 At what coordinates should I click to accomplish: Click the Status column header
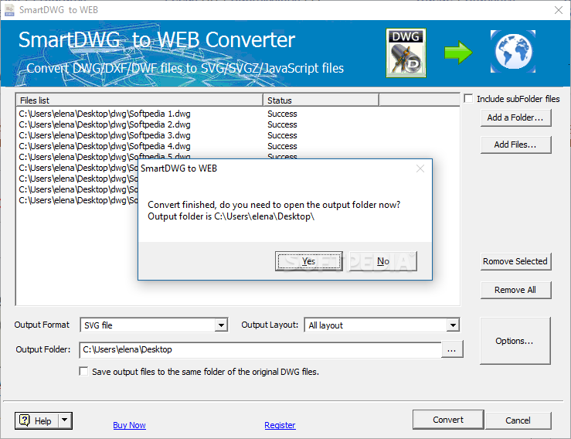(x=321, y=100)
